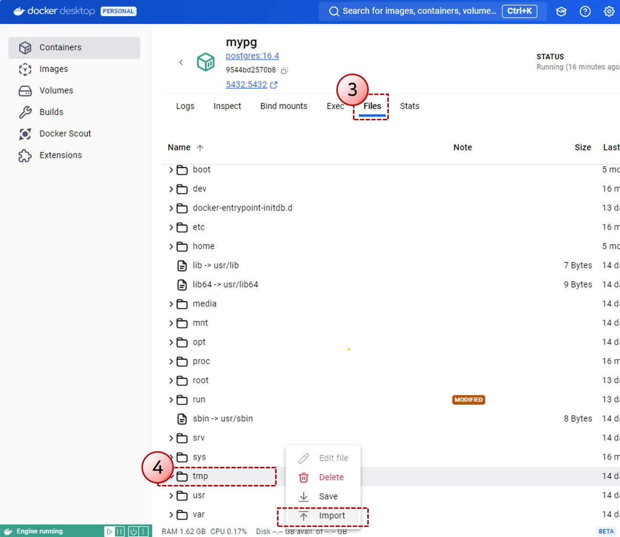
Task: Expand the home folder
Action: (171, 246)
